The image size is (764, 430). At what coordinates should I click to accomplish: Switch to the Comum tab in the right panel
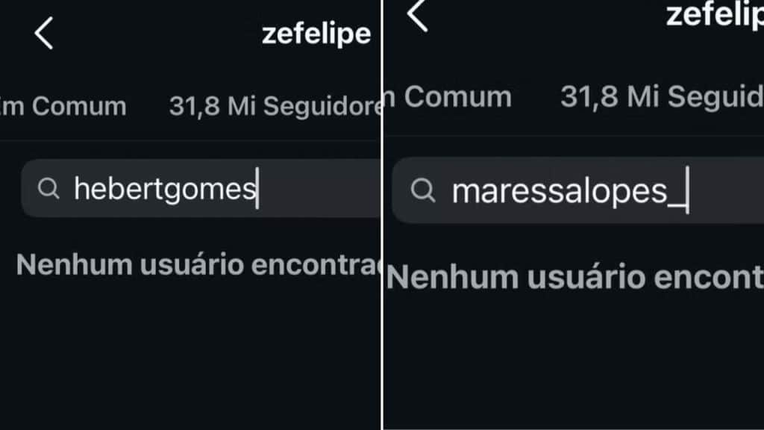point(448,96)
